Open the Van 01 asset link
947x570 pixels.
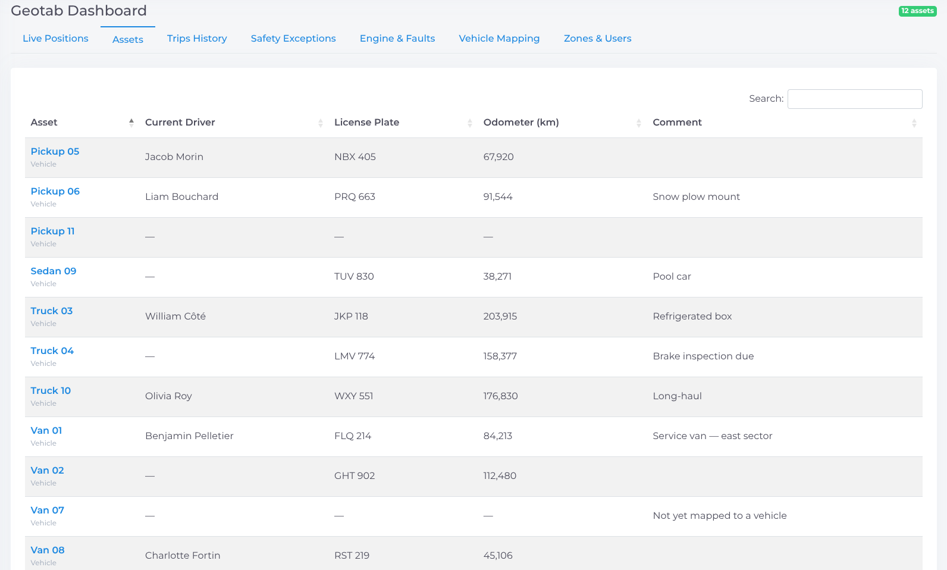[x=46, y=430]
